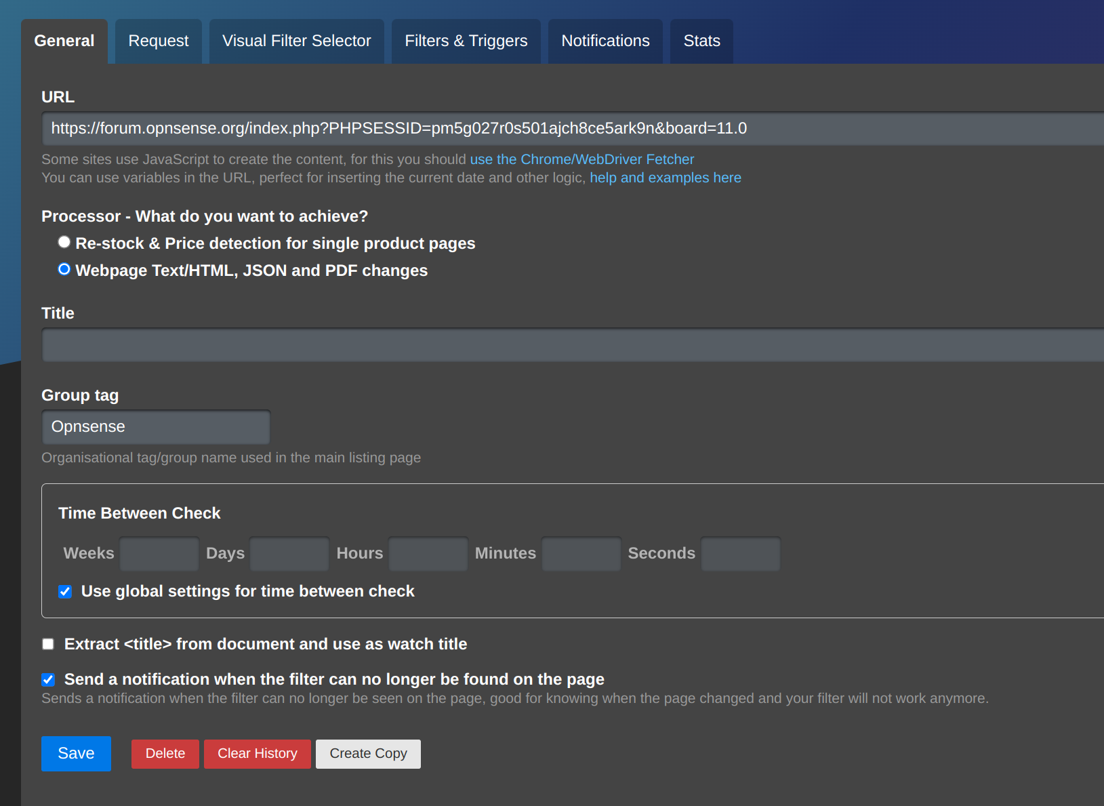This screenshot has height=806, width=1104.
Task: Select the General tab
Action: (x=64, y=41)
